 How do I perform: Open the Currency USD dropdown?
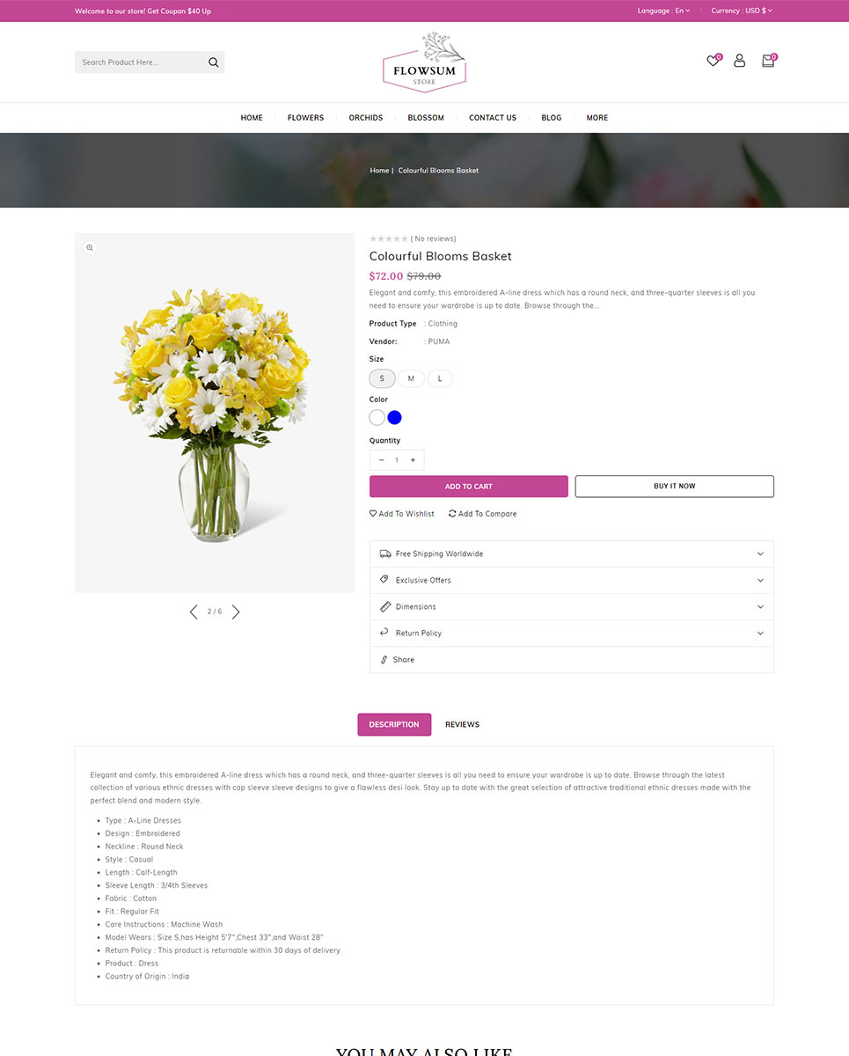pyautogui.click(x=742, y=11)
